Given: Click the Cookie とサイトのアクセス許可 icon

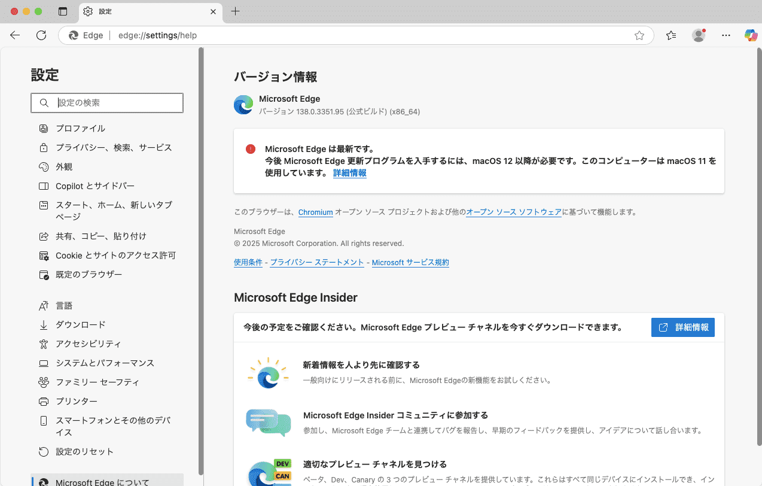Looking at the screenshot, I should (44, 256).
